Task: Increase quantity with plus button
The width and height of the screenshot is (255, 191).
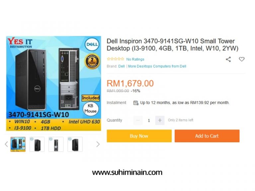Action: point(160,120)
